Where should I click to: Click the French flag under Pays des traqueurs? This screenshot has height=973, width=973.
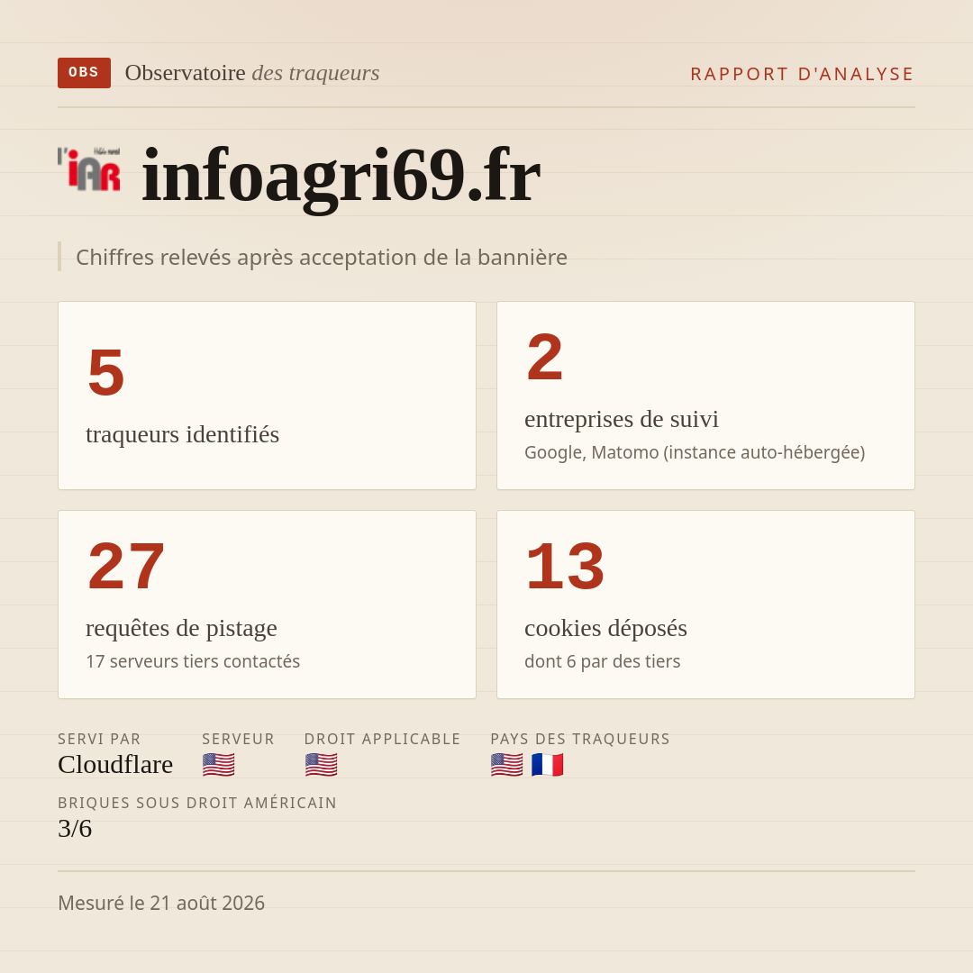[548, 765]
